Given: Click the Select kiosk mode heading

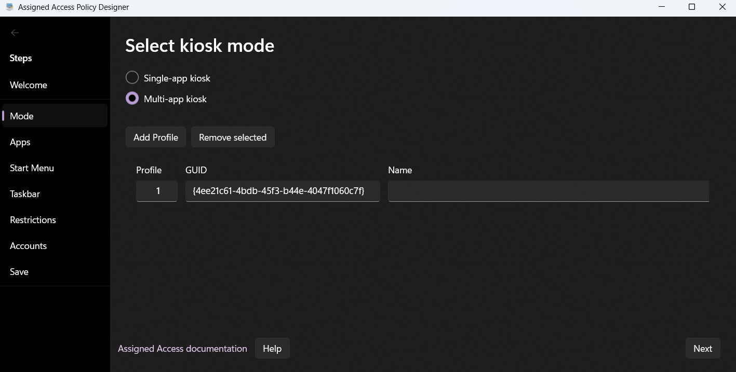Looking at the screenshot, I should coord(200,46).
